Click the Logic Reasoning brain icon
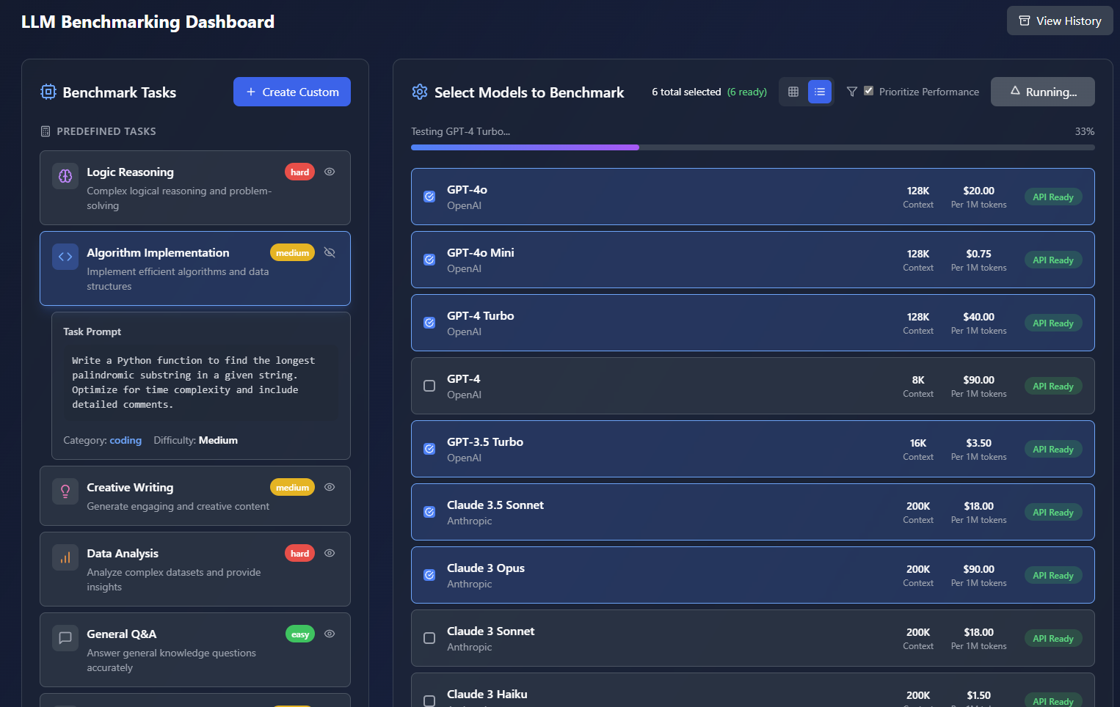The height and width of the screenshot is (707, 1120). coord(65,176)
